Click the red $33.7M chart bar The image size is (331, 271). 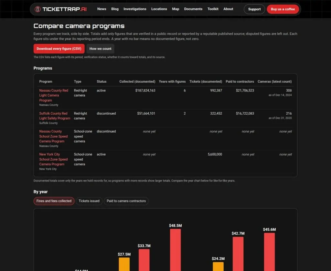(x=144, y=260)
